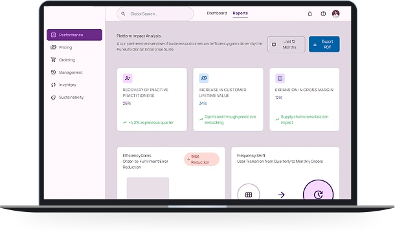Open the user profile avatar
The image size is (395, 234).
click(x=335, y=14)
